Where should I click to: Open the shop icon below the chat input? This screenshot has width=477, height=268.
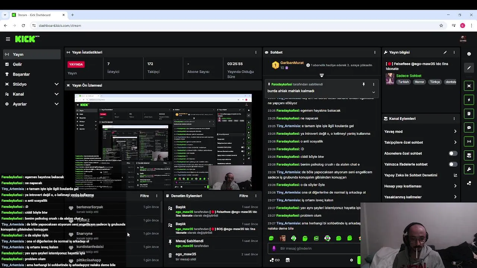pos(287,260)
